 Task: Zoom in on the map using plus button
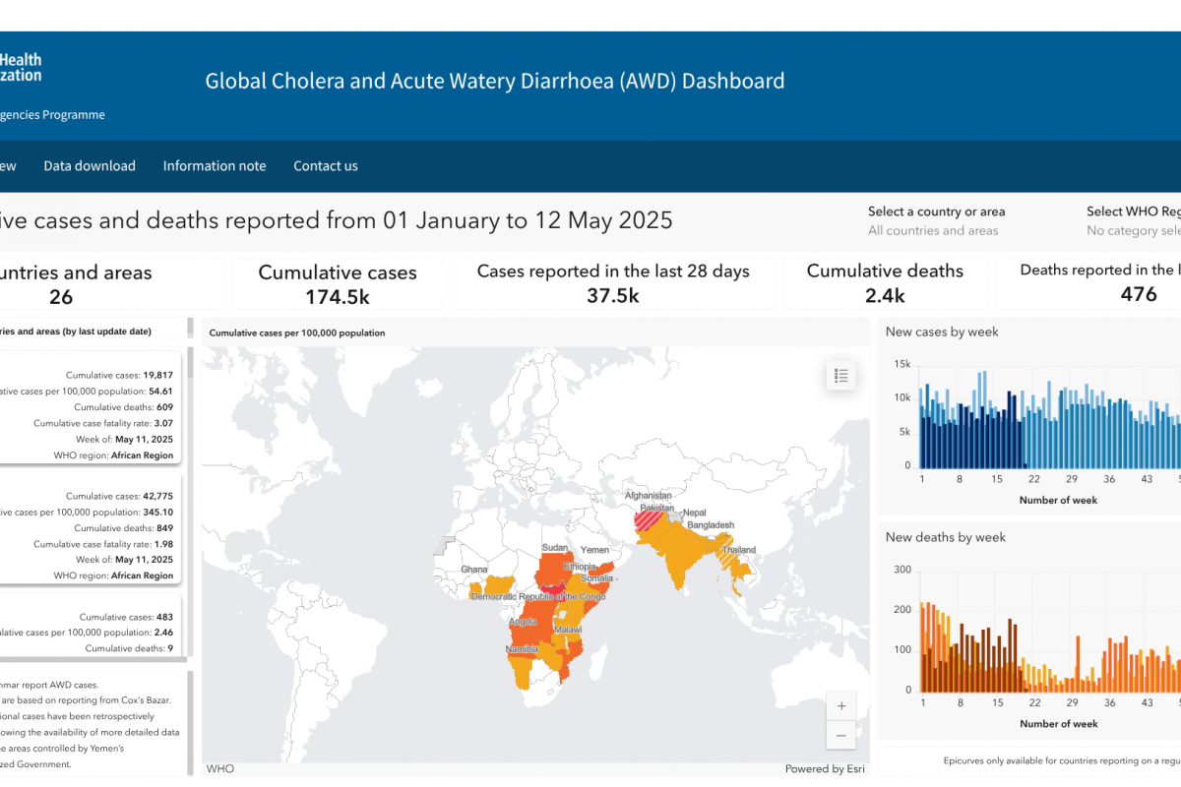click(839, 705)
